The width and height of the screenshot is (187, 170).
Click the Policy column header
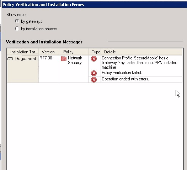(74, 52)
